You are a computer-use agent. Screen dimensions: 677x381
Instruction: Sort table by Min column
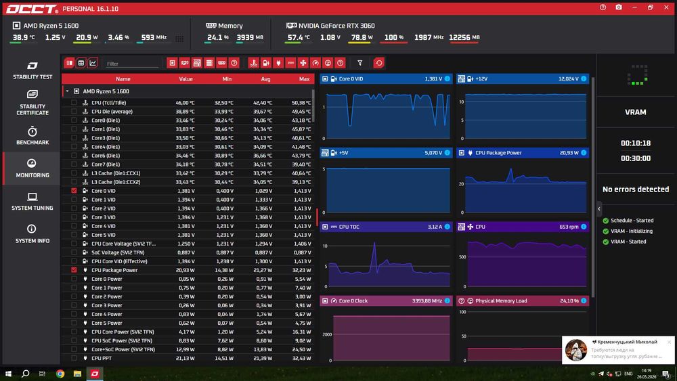coord(227,79)
